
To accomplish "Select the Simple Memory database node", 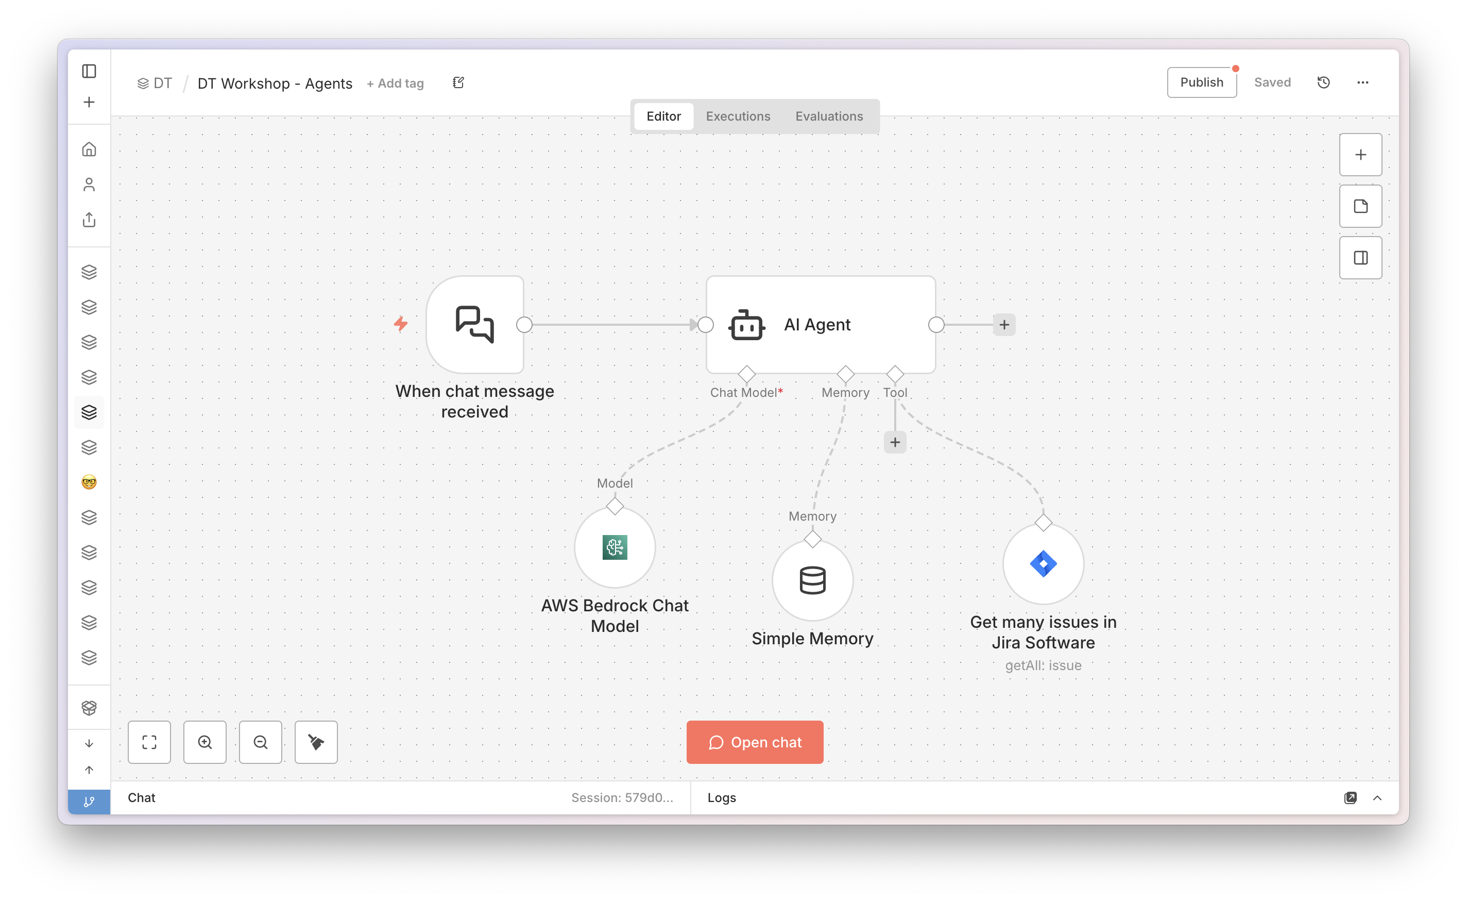I will tap(812, 580).
